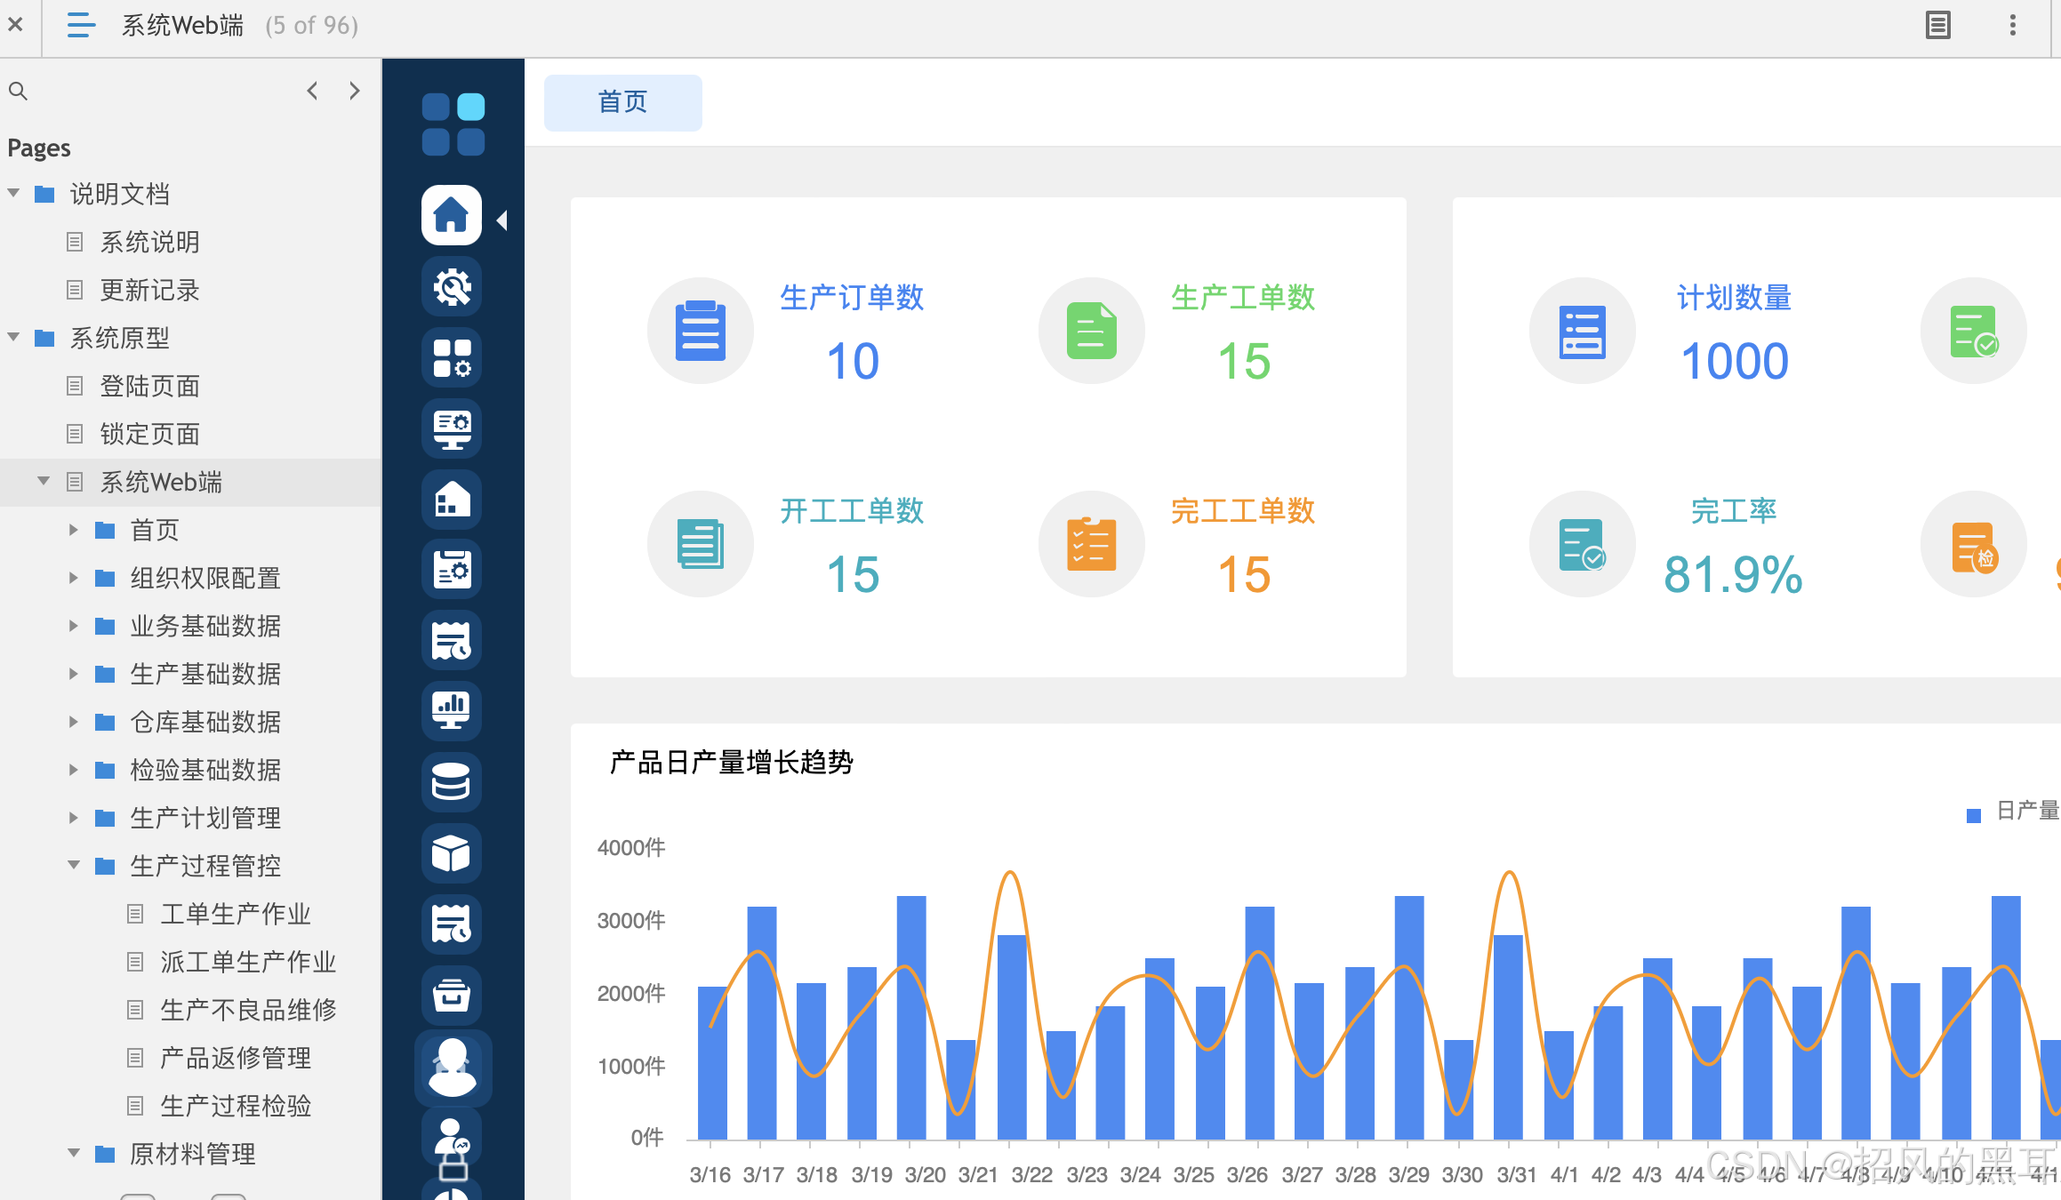Expand the 组织权限配置 folder

[74, 578]
